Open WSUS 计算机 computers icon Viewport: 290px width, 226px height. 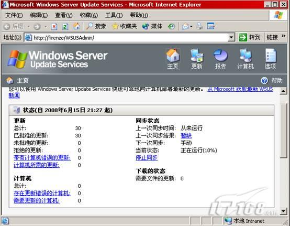coord(246,59)
